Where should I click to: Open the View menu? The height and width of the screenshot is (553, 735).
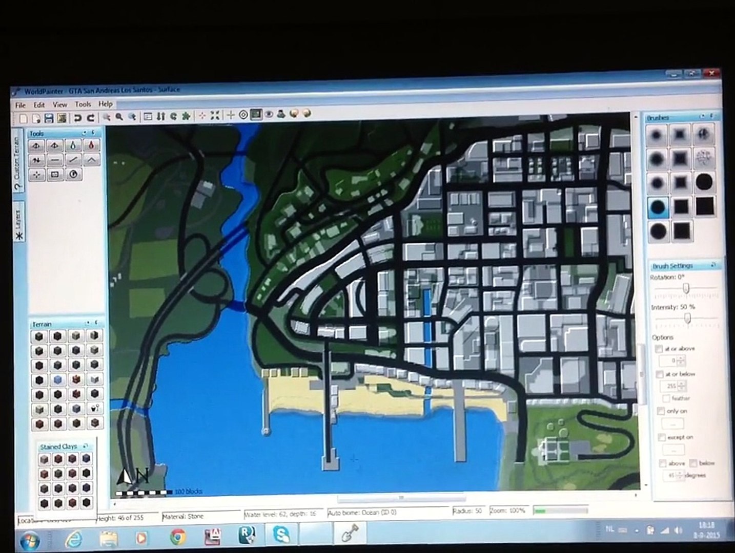60,104
